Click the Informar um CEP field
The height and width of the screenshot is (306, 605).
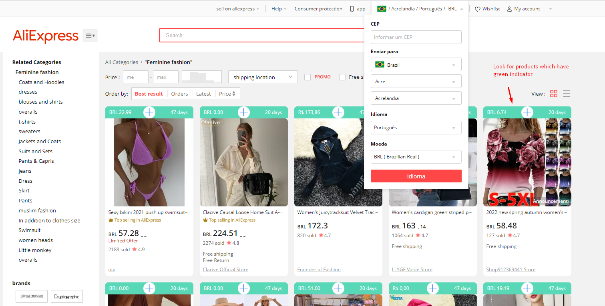416,37
